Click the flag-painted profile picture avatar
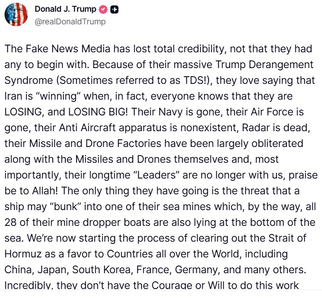The height and width of the screenshot is (298, 322). click(16, 14)
